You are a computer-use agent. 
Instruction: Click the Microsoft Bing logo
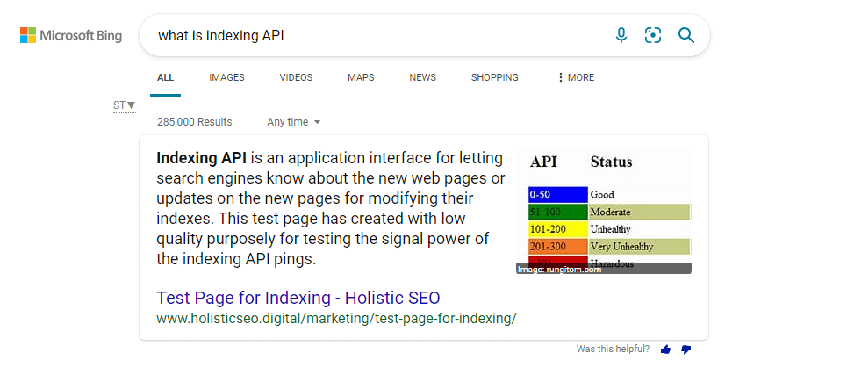tap(71, 36)
